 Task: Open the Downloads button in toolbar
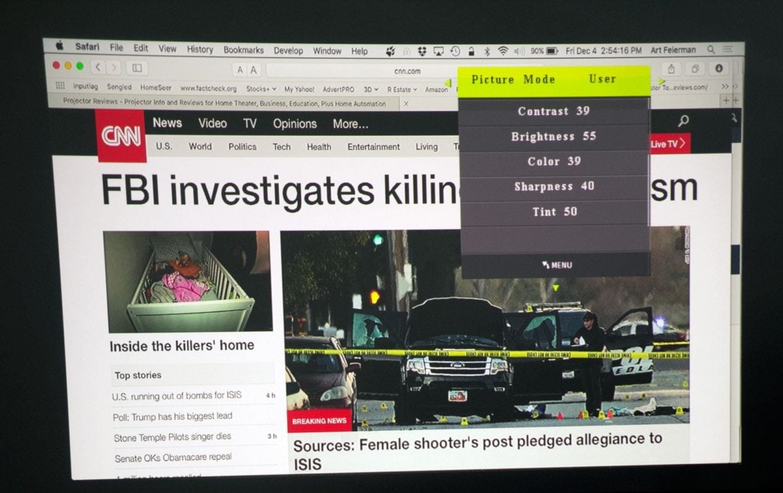[x=718, y=68]
